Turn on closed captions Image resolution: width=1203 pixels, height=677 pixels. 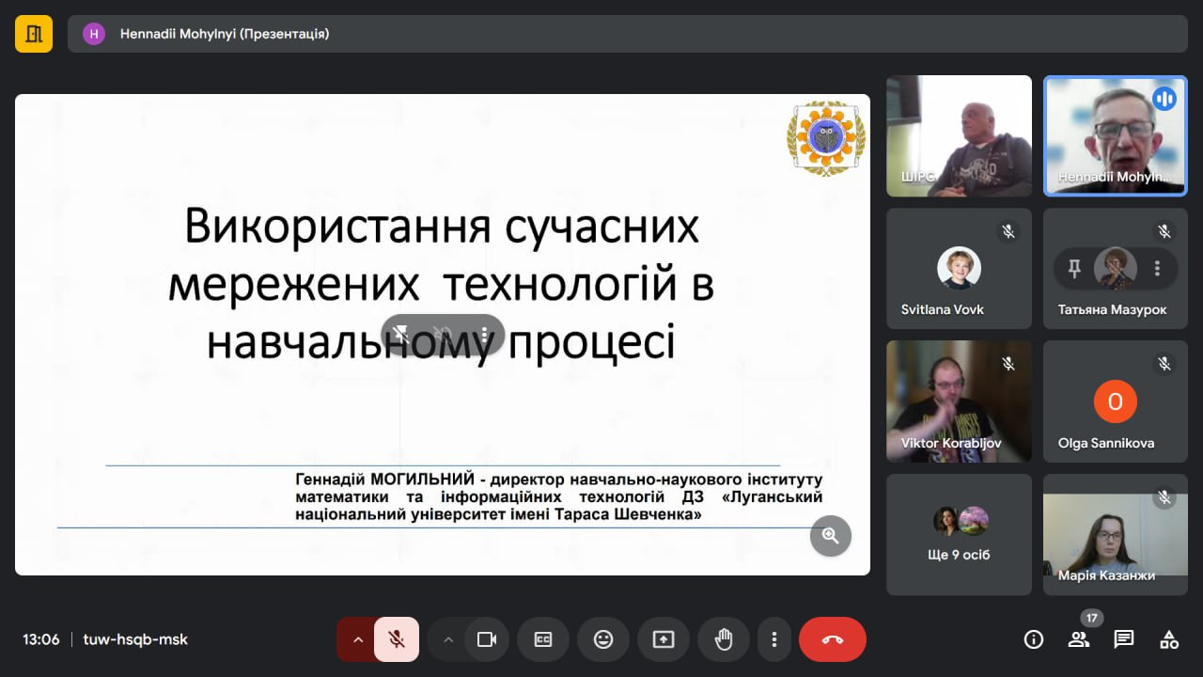(543, 639)
